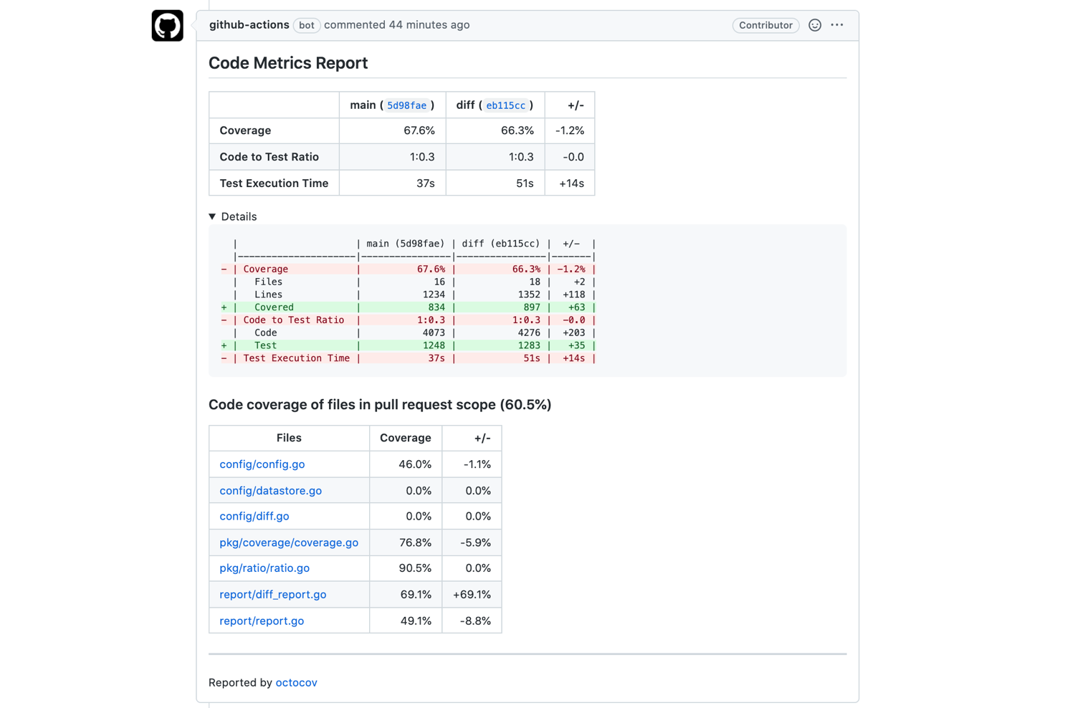Open report/diff_report.go from the files table
The height and width of the screenshot is (708, 1075).
click(272, 594)
